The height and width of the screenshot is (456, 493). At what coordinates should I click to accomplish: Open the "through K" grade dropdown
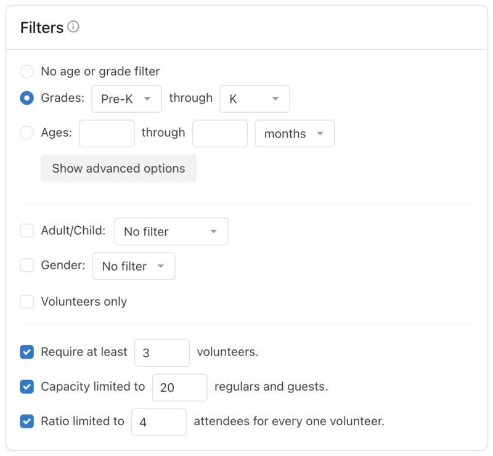pos(255,99)
